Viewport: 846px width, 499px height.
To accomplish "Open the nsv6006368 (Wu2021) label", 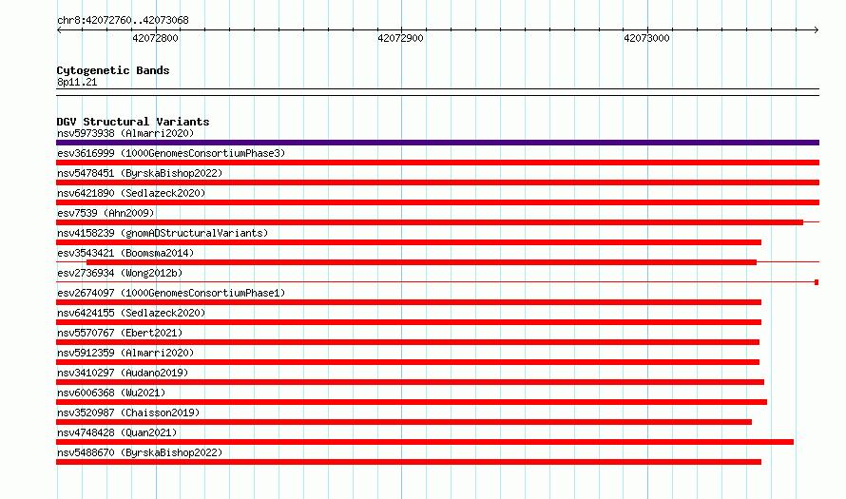I will [x=111, y=393].
